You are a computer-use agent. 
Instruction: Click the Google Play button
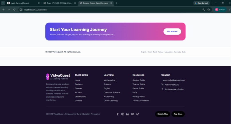pyautogui.click(x=163, y=114)
